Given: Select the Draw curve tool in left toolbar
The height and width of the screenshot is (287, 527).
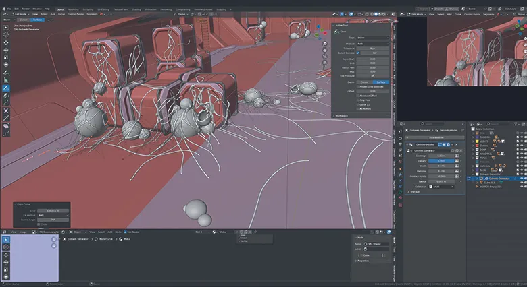Looking at the screenshot, I should tap(6, 88).
